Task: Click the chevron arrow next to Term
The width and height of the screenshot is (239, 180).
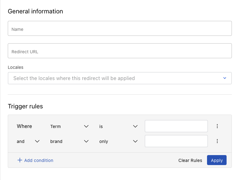Action: pyautogui.click(x=86, y=126)
